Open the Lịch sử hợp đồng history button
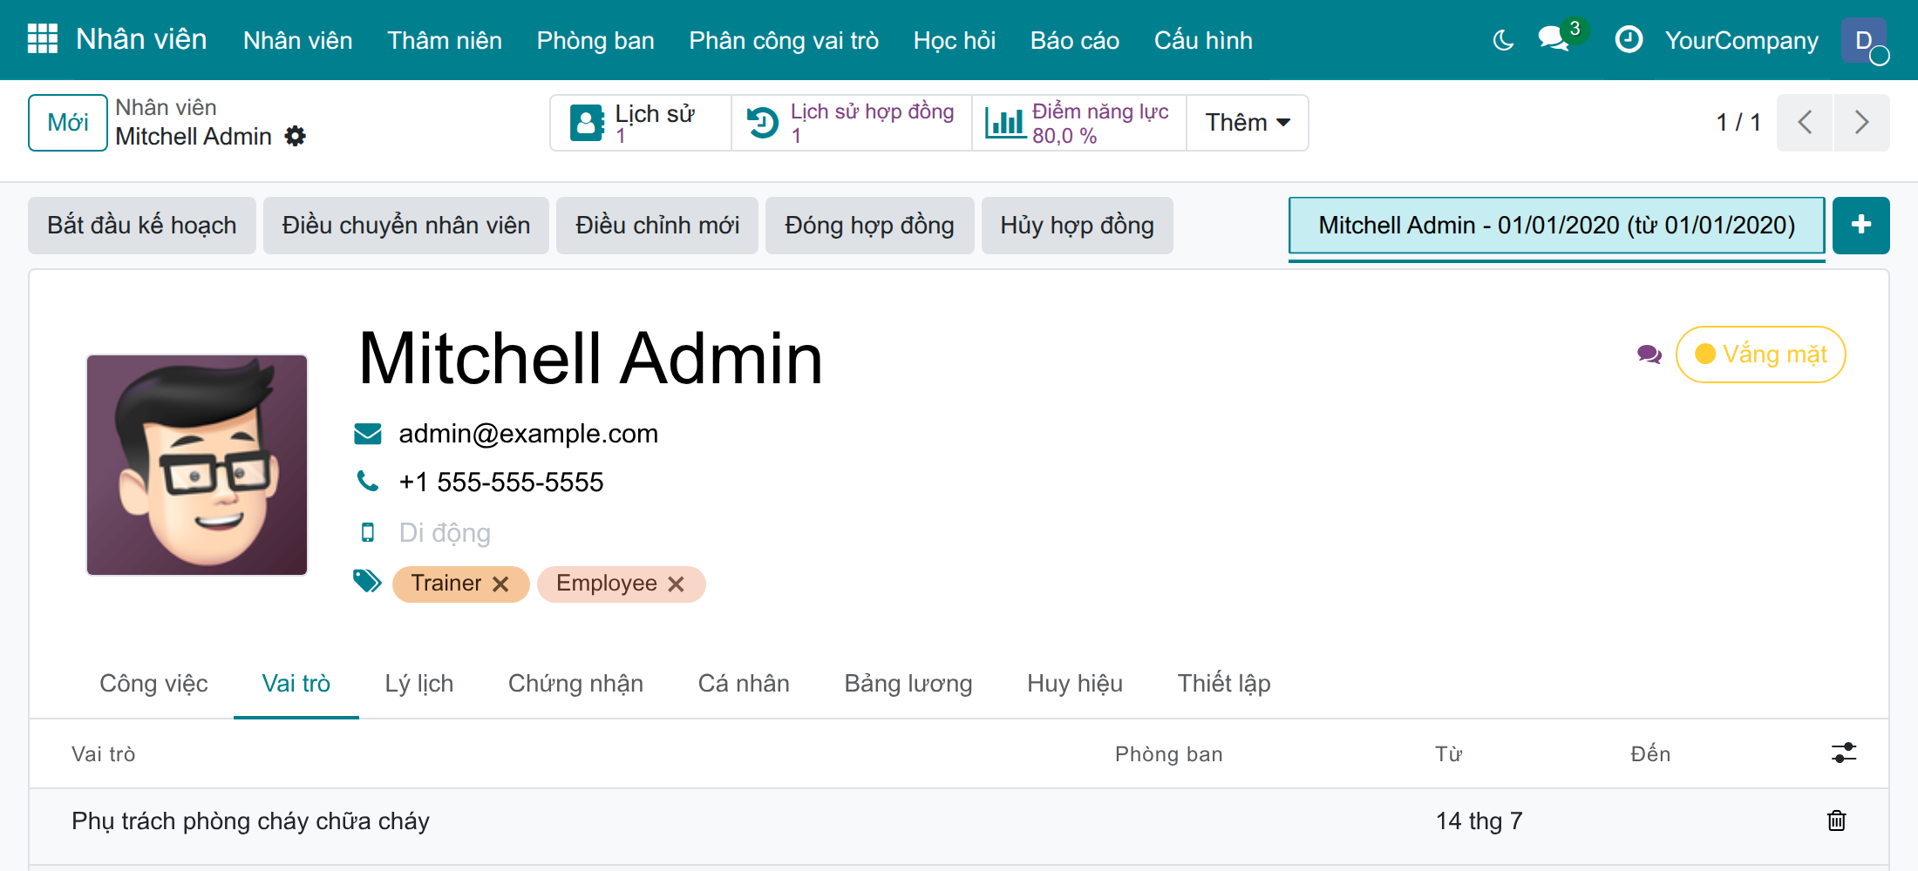Screen dimensions: 1918x871 pos(852,123)
